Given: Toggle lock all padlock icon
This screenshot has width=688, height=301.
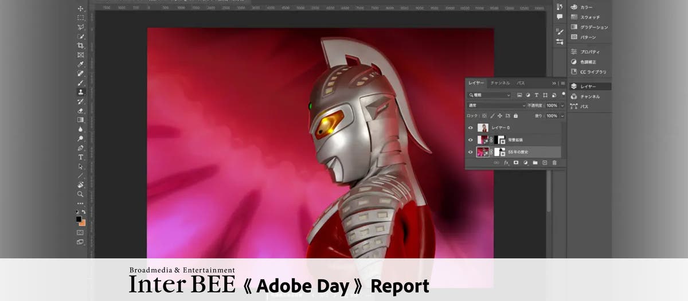Looking at the screenshot, I should [515, 116].
